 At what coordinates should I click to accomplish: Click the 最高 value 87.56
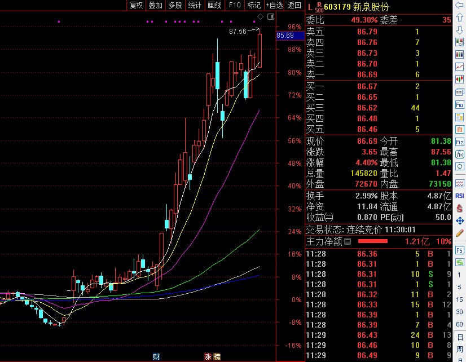[441, 152]
